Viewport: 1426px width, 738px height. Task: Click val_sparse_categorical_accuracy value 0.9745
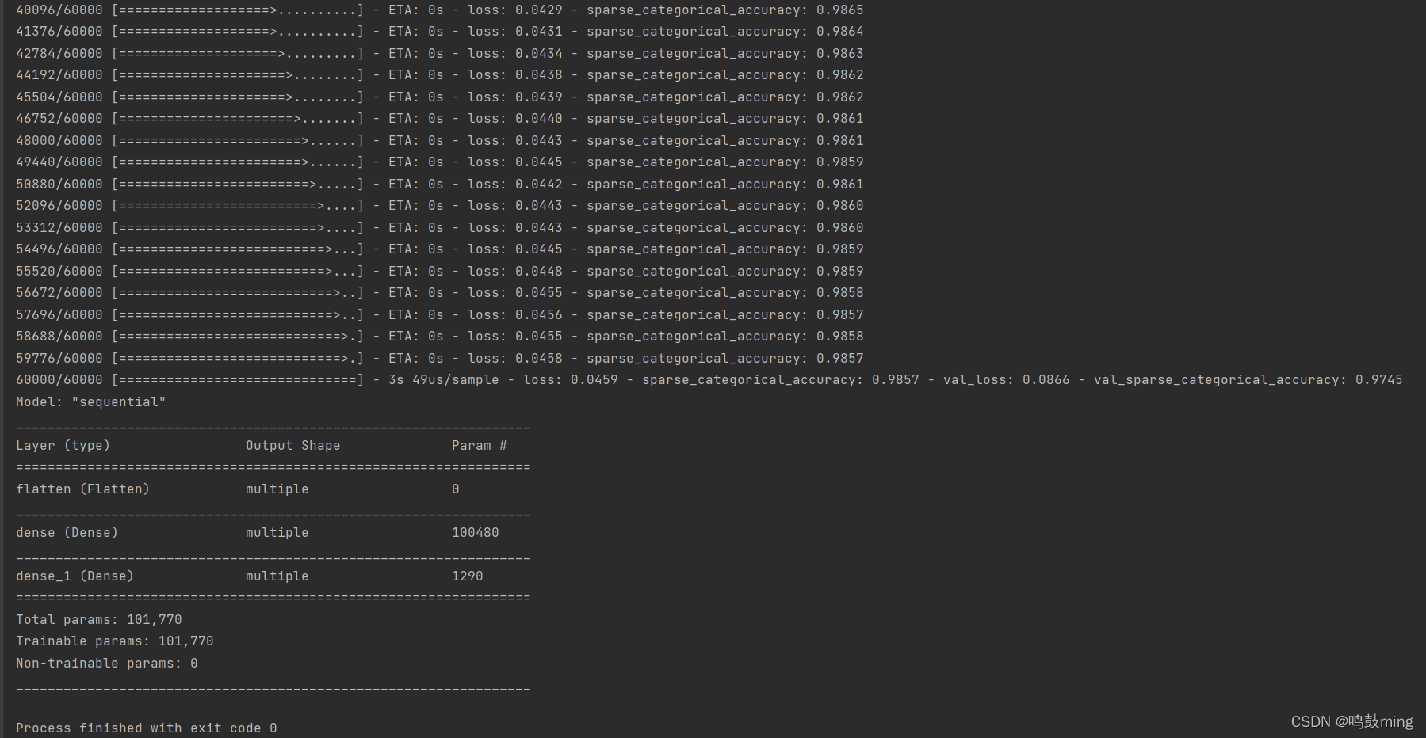pos(1379,380)
